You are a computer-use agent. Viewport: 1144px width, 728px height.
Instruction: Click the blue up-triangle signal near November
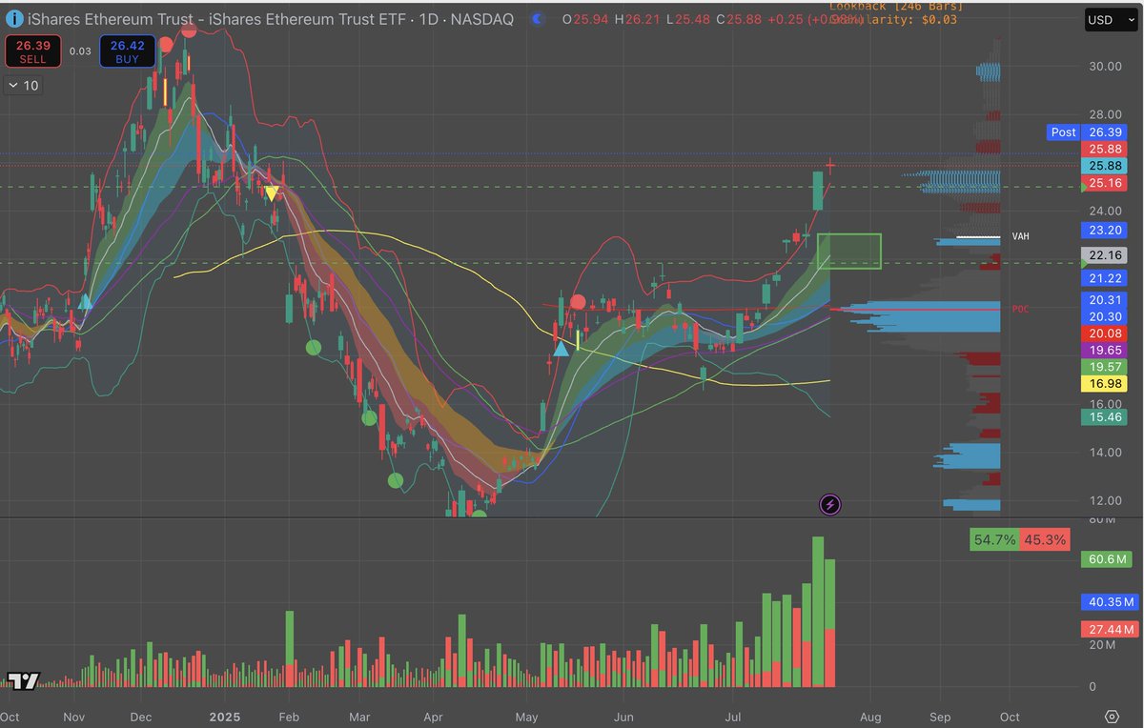tap(85, 301)
